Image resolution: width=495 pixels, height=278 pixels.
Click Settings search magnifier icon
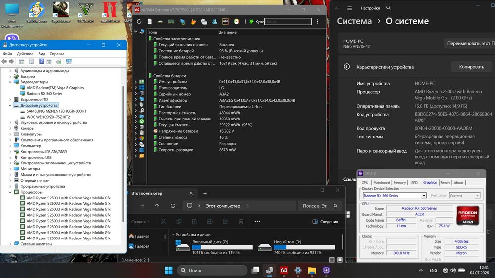(388, 8)
